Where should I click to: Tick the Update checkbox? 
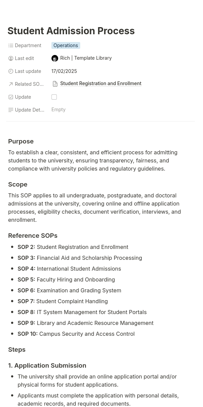point(54,97)
